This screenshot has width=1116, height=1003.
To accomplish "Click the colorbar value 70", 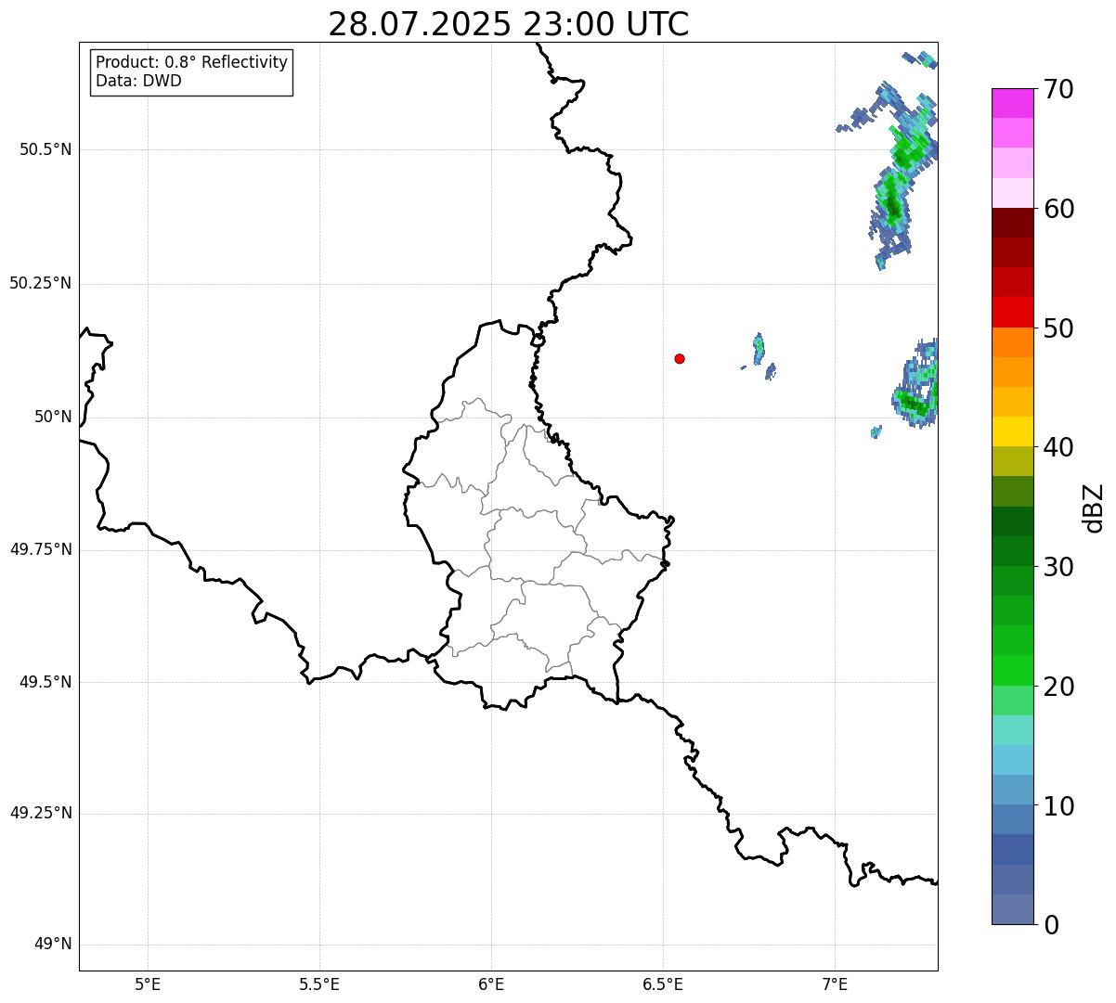I will click(1058, 89).
